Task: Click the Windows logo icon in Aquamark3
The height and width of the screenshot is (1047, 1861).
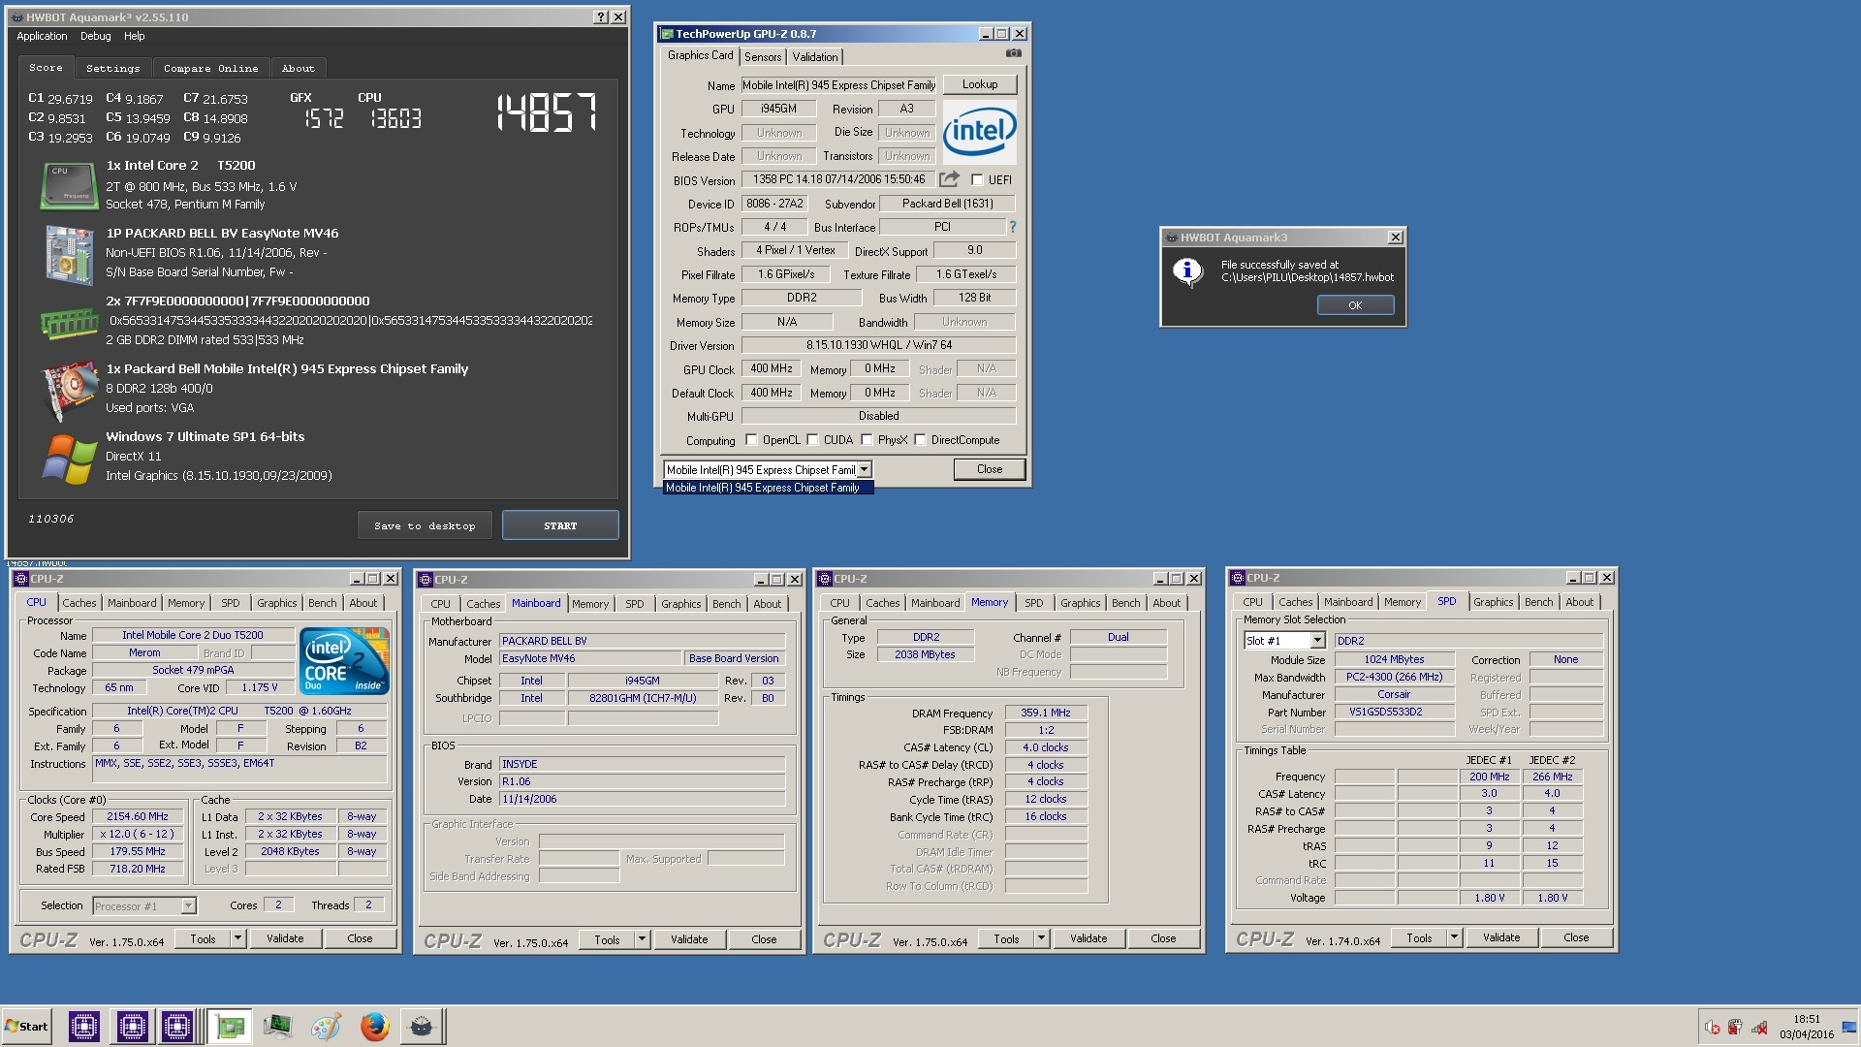Action: [70, 458]
